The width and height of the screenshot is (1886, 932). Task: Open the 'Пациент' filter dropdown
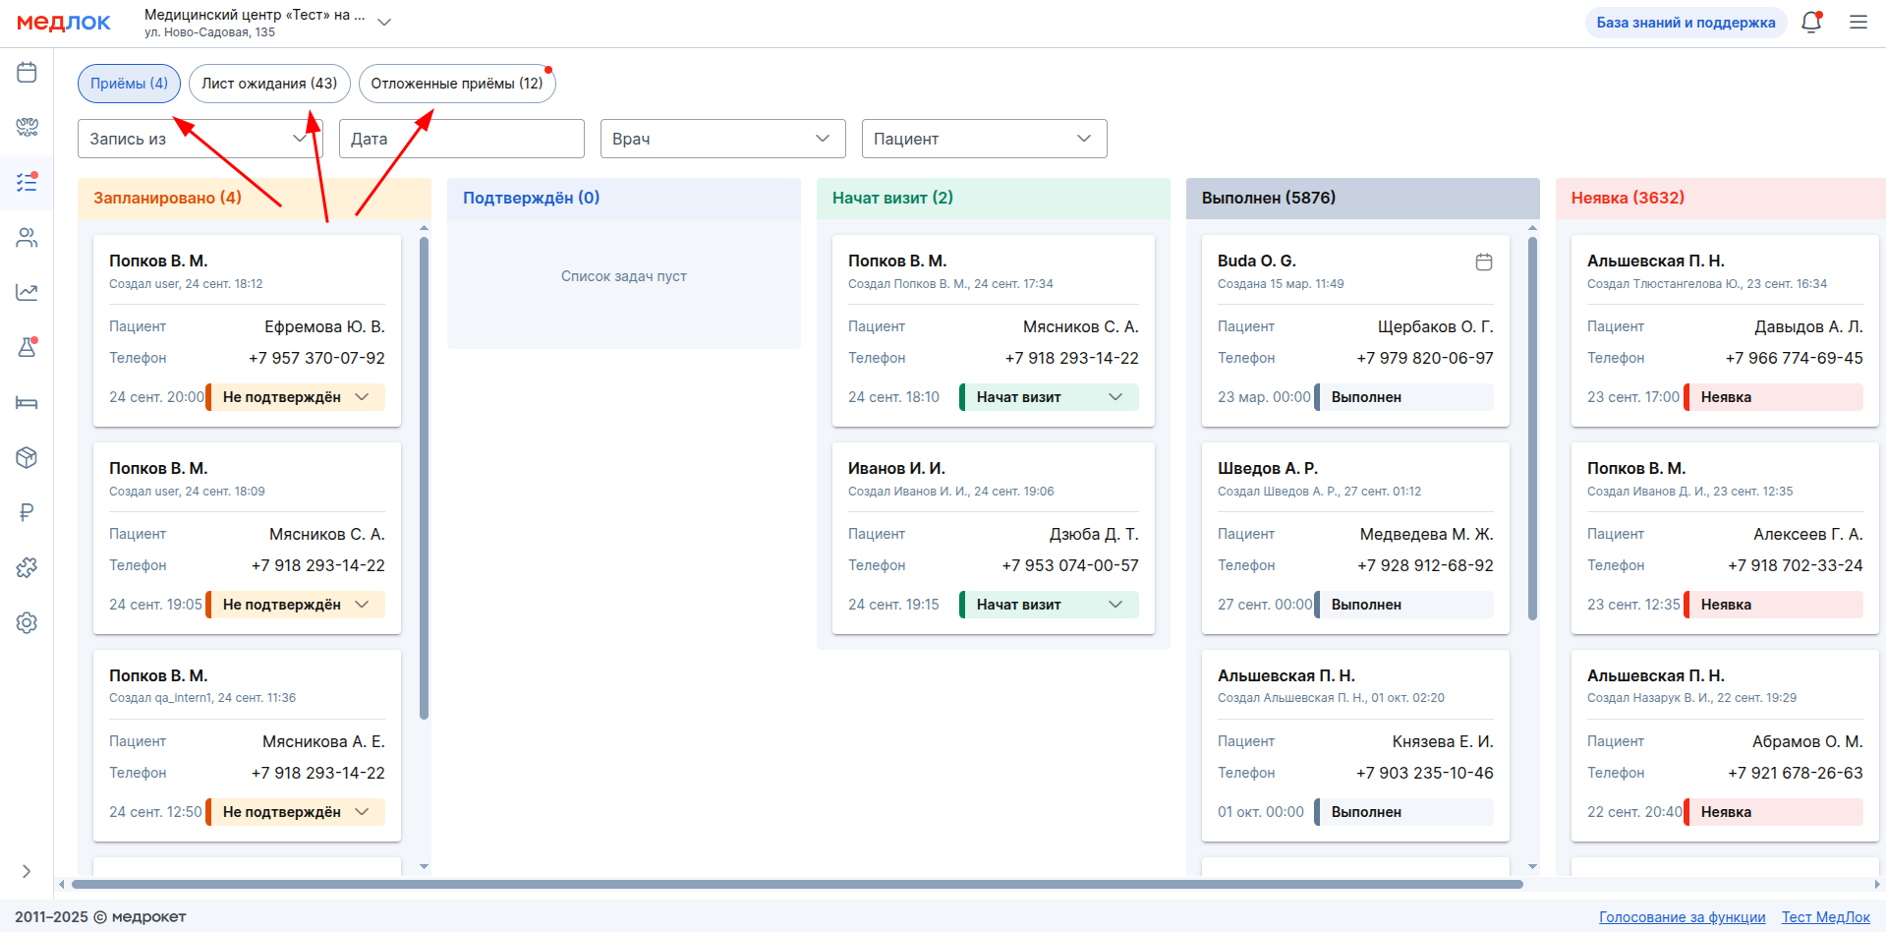point(984,139)
